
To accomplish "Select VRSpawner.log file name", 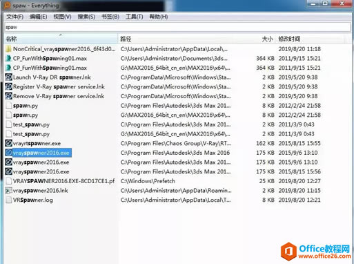I will (x=33, y=200).
